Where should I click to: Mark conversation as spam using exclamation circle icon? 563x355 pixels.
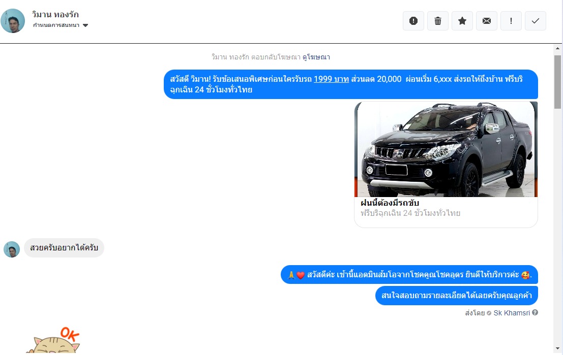413,21
